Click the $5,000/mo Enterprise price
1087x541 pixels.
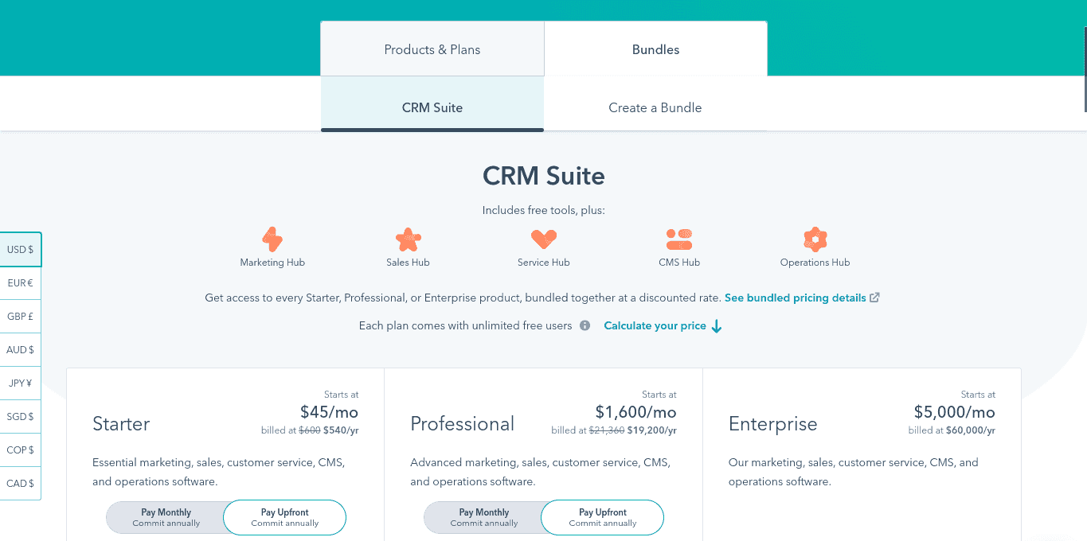pos(954,412)
